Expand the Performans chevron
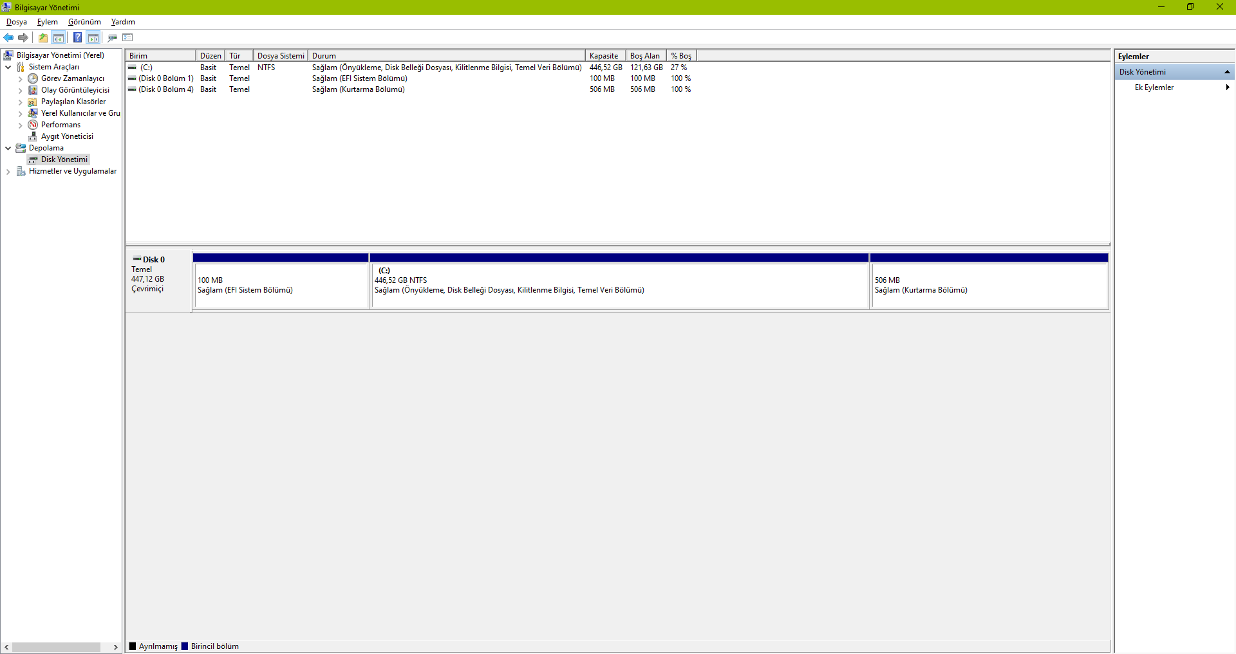The height and width of the screenshot is (654, 1236). pyautogui.click(x=20, y=125)
